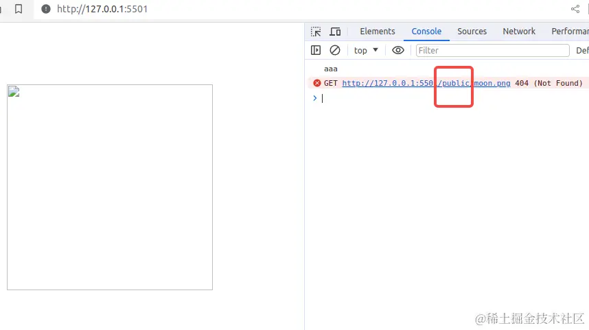Clear the console with the clear icon

335,50
